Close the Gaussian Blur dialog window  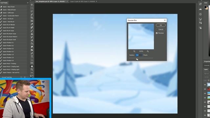[x=165, y=20]
